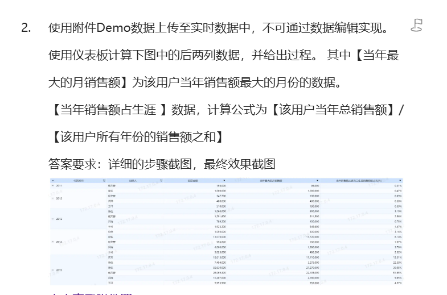
Task: Click the line 【该用户所有年份的销售额之和】
Action: tap(138, 137)
